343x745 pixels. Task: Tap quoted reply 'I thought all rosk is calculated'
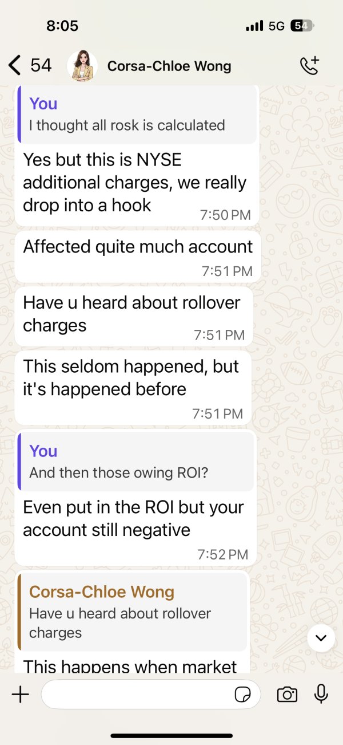(x=137, y=115)
